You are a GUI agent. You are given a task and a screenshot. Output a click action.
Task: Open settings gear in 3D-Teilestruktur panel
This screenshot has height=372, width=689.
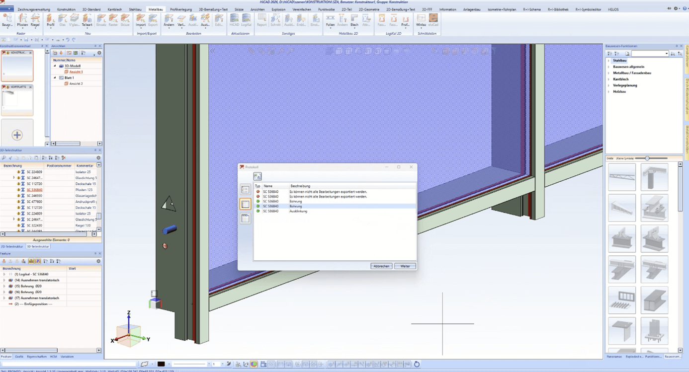tap(98, 158)
